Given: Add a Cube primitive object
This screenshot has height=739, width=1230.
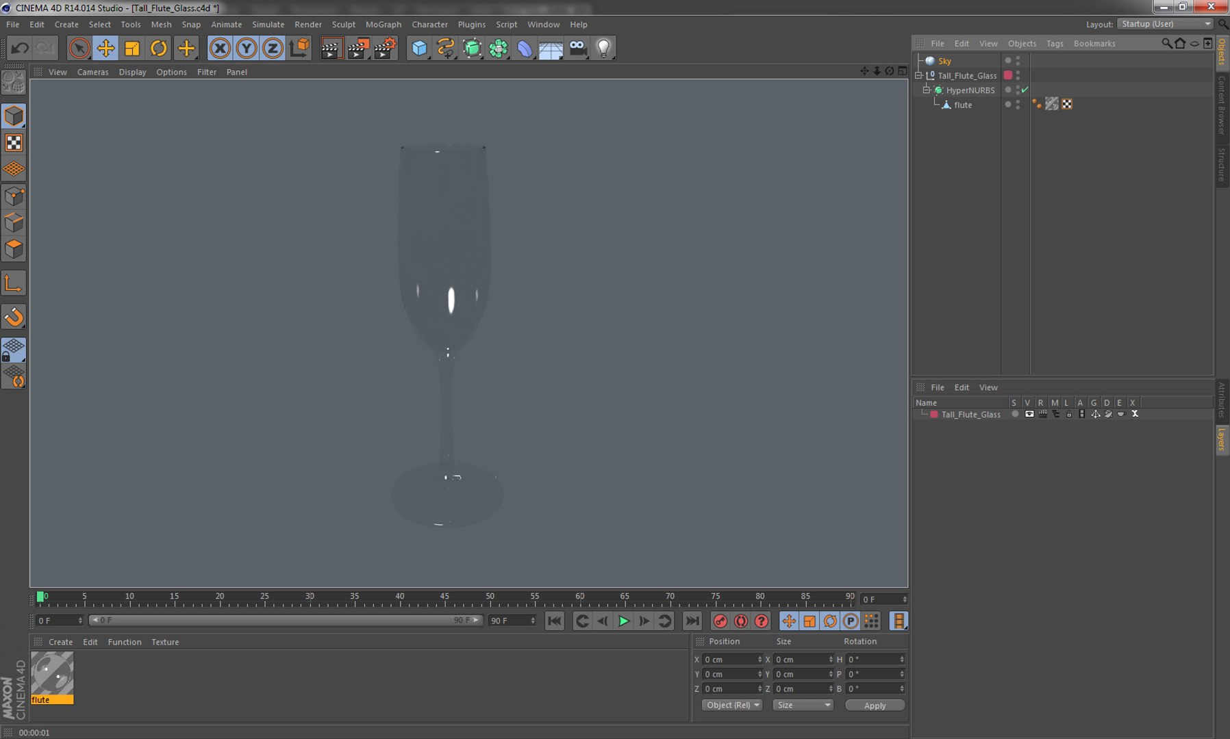Looking at the screenshot, I should tap(419, 48).
